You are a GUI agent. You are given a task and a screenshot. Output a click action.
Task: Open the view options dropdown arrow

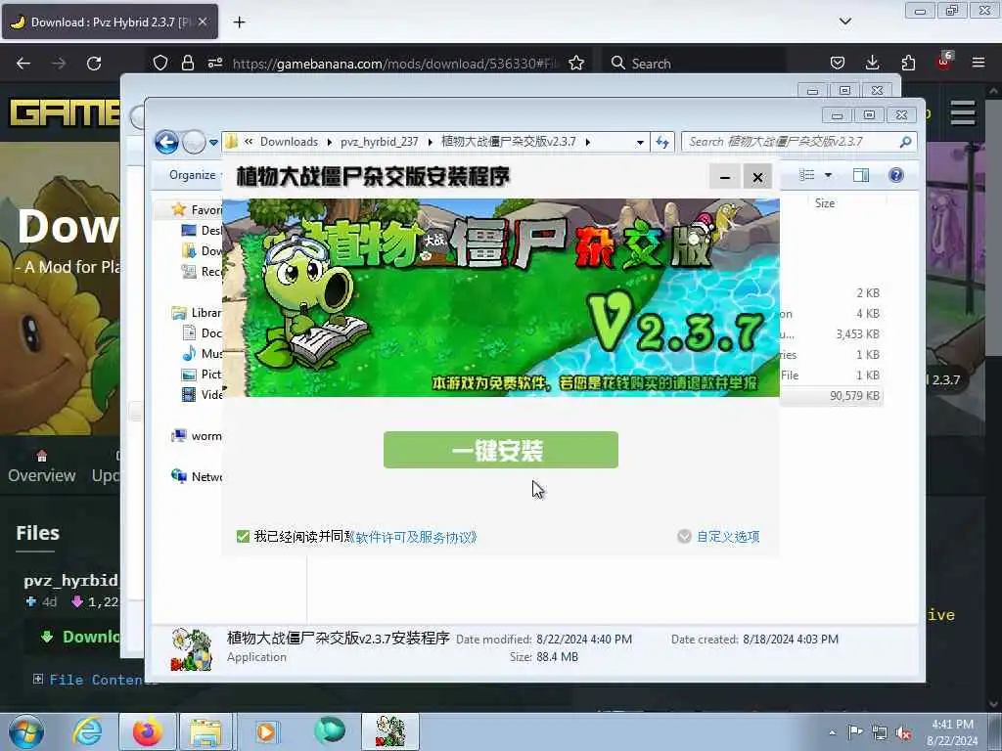pos(828,175)
